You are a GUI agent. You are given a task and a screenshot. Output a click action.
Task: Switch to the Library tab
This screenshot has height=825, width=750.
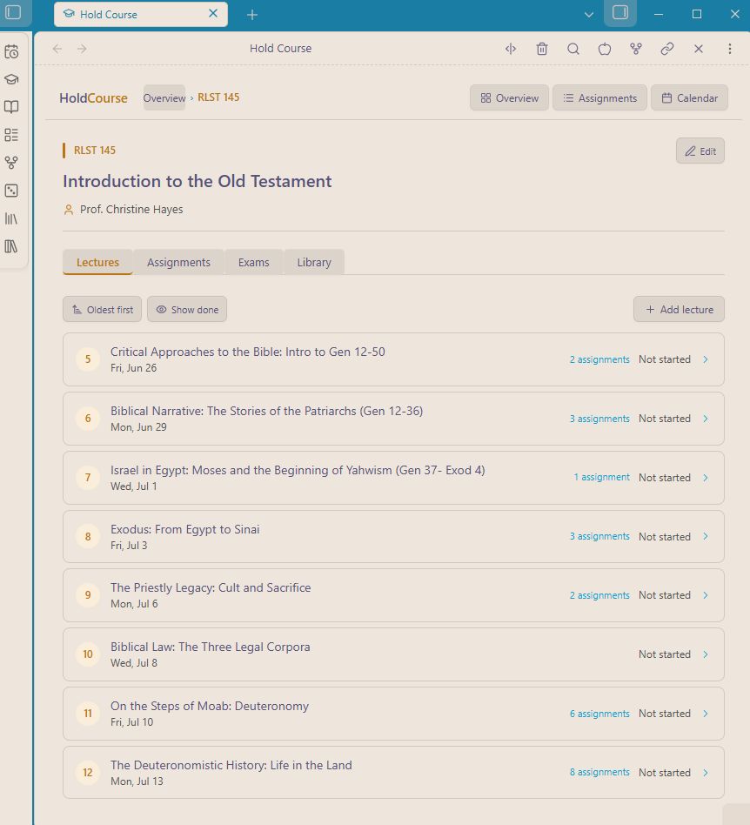coord(314,262)
